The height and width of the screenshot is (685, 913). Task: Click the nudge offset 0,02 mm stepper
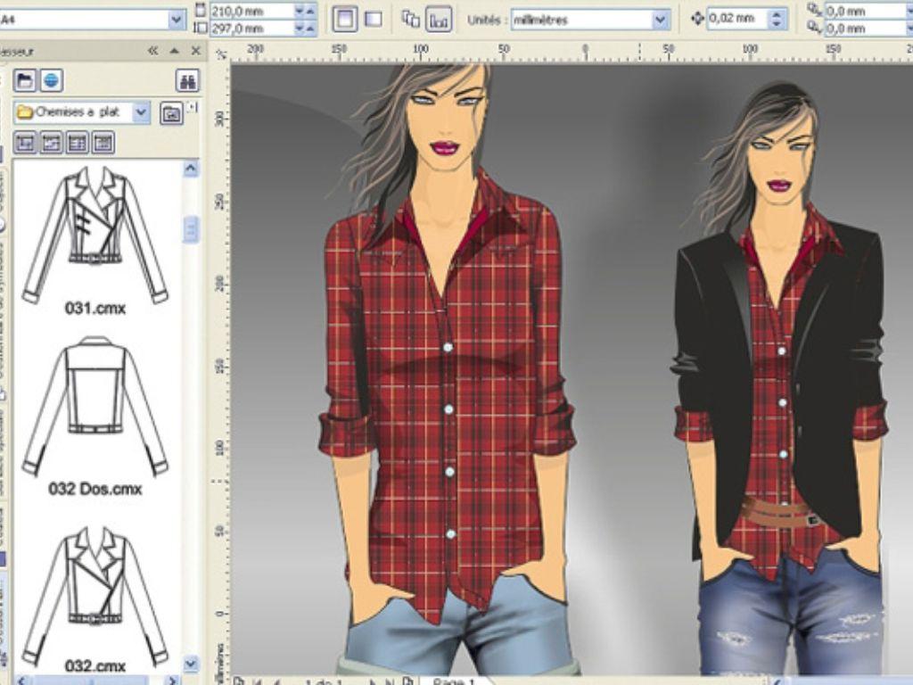tap(777, 19)
